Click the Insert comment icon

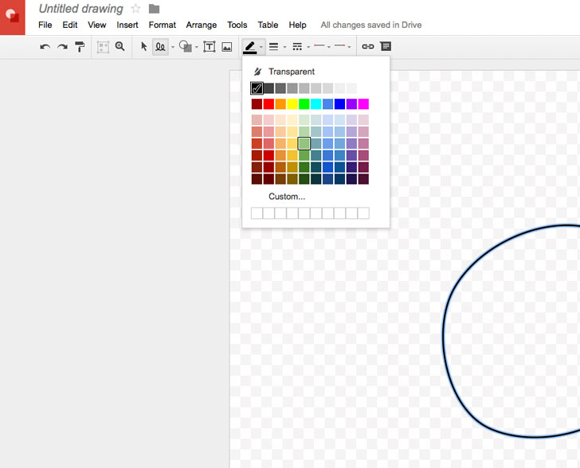click(x=386, y=46)
